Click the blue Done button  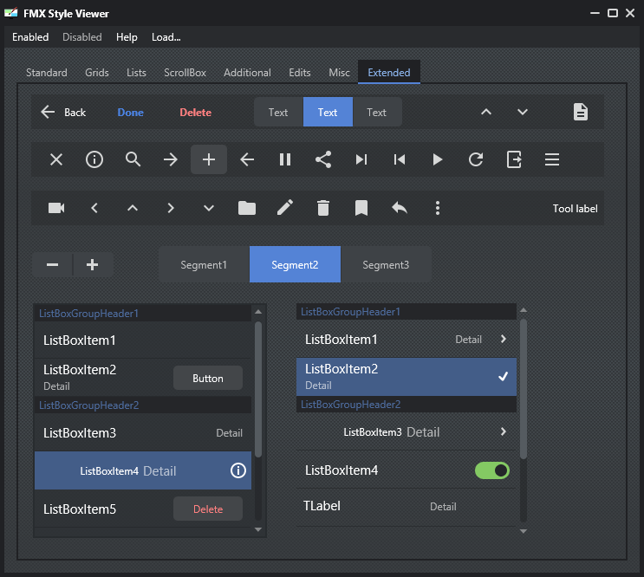click(131, 112)
